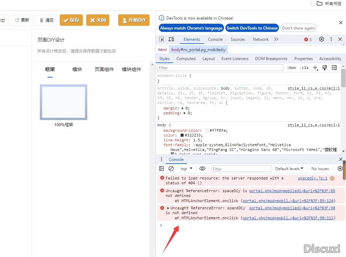
Task: Click Always match Chrome's language
Action: click(191, 28)
